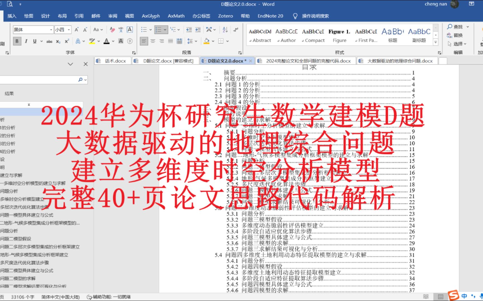
Task: Click the Sogou input method icon
Action: click(x=453, y=295)
